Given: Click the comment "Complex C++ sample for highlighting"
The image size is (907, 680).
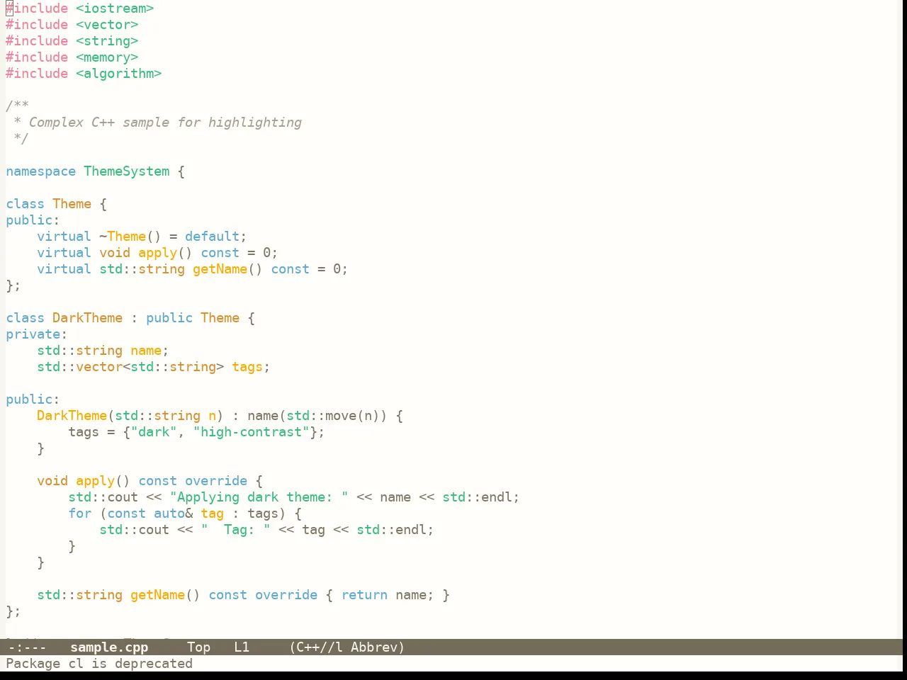Looking at the screenshot, I should pyautogui.click(x=165, y=123).
